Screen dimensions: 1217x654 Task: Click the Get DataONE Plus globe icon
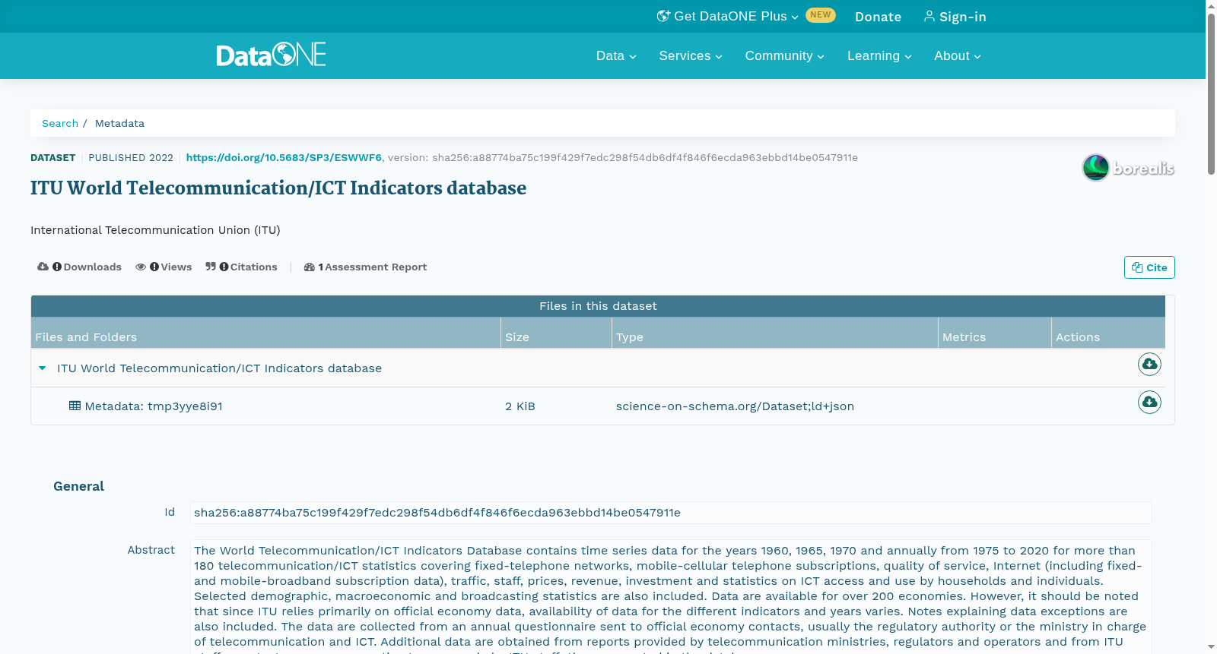tap(663, 16)
